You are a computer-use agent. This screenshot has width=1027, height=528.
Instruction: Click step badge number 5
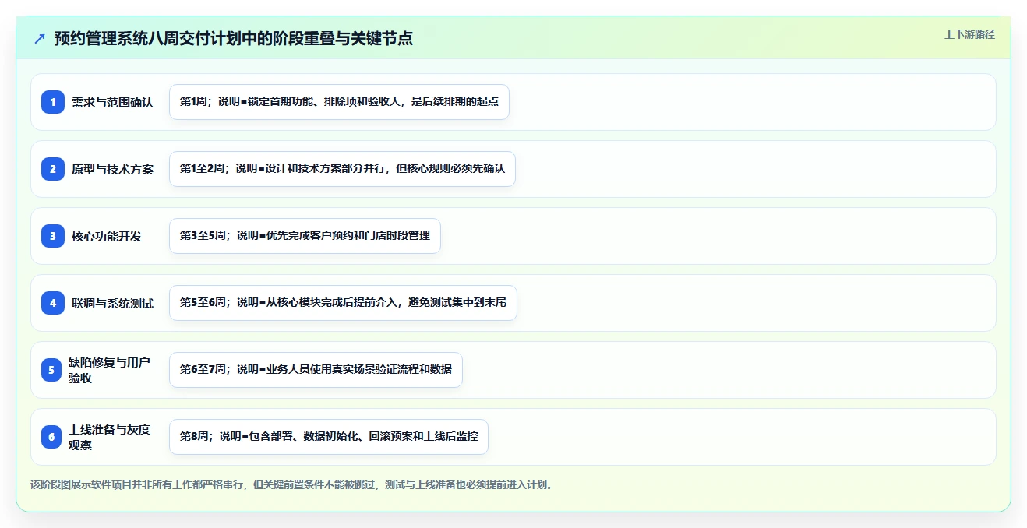pos(51,370)
